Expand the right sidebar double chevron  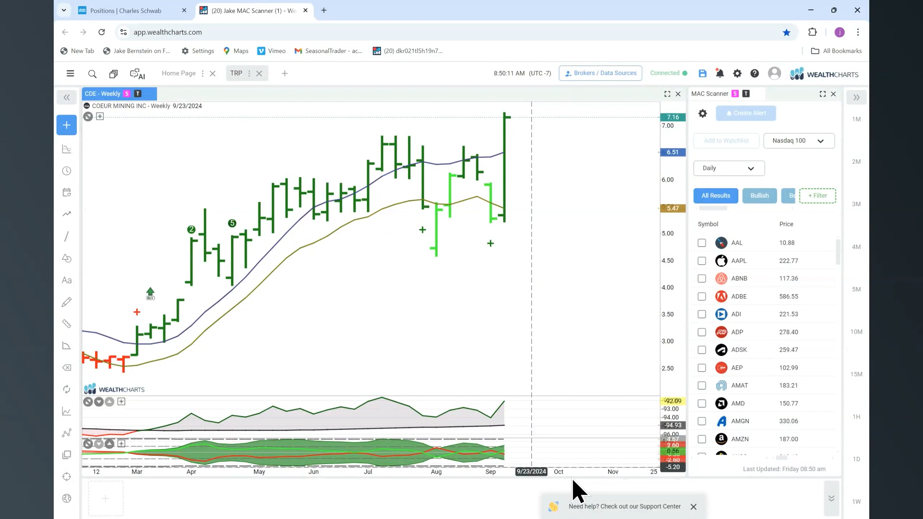click(x=856, y=98)
